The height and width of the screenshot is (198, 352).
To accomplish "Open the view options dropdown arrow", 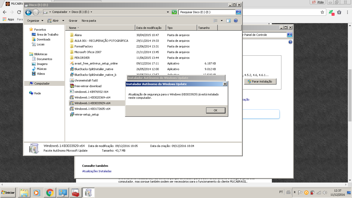I will click(x=222, y=21).
